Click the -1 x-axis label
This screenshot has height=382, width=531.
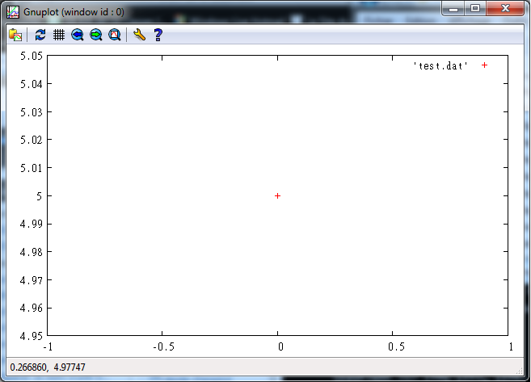(48, 346)
